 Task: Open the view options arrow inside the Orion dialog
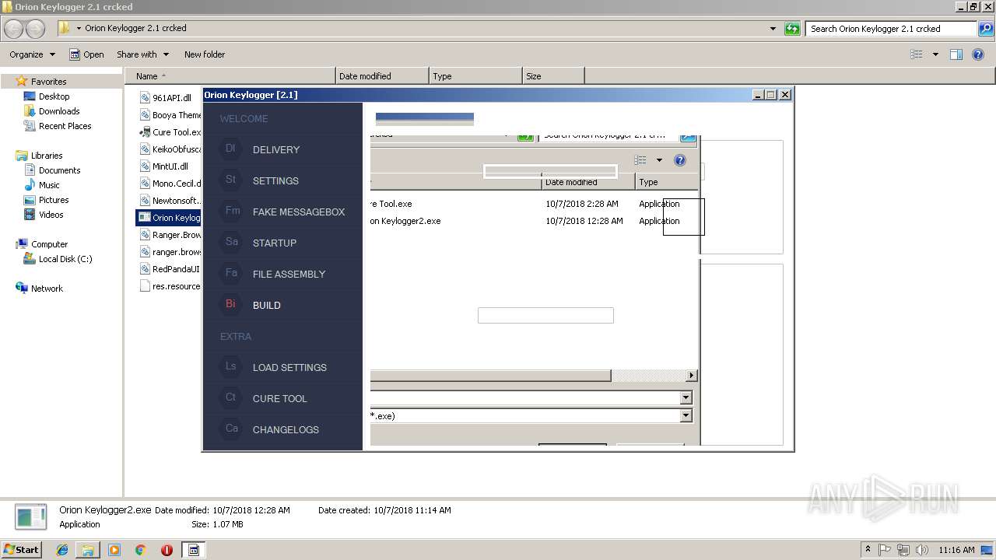[659, 160]
